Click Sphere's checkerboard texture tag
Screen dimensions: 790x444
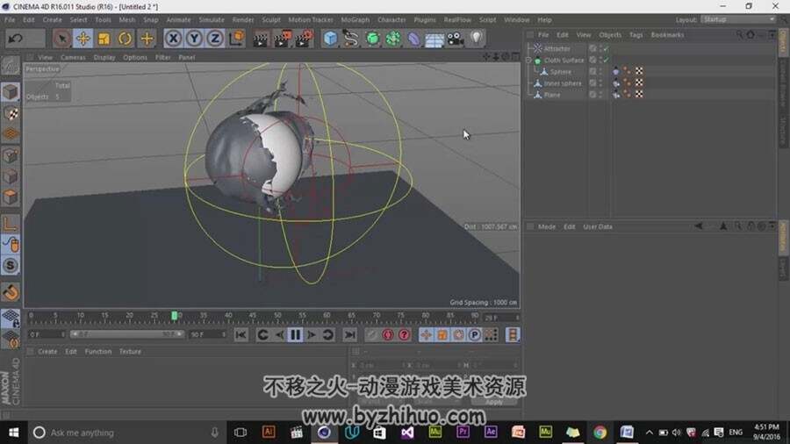[639, 71]
